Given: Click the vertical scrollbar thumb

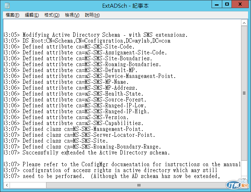Looking at the screenshot, I should (x=244, y=93).
